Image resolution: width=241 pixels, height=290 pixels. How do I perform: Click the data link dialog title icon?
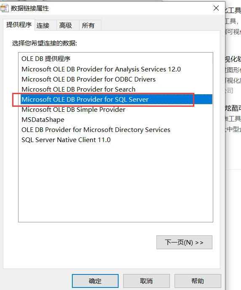coord(4,8)
